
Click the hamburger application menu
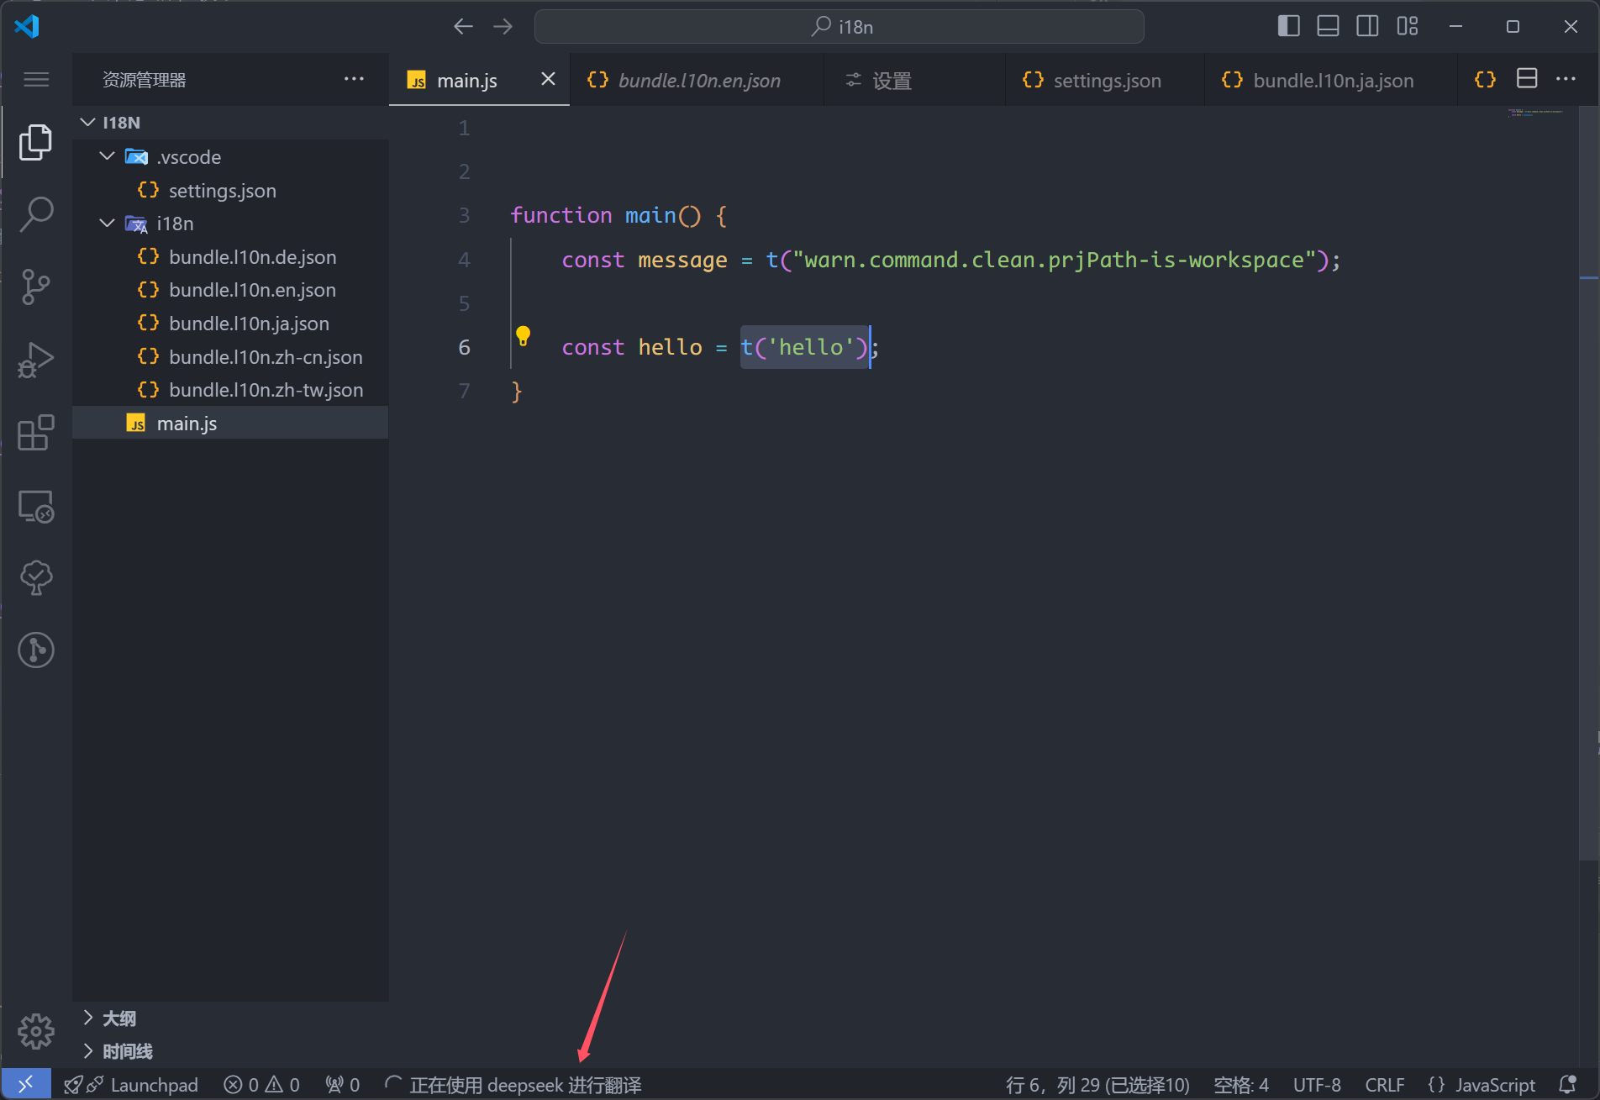tap(36, 80)
